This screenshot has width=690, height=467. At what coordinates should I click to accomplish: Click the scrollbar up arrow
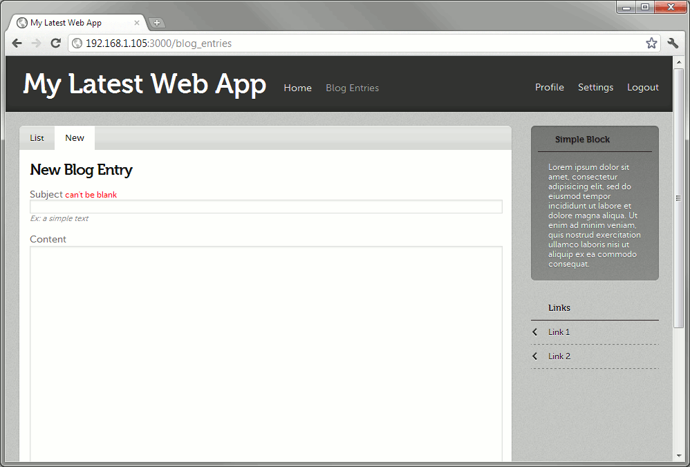tap(678, 62)
